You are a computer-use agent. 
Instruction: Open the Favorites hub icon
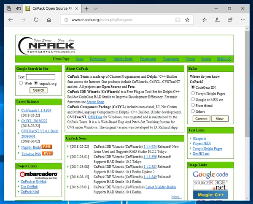(205, 20)
